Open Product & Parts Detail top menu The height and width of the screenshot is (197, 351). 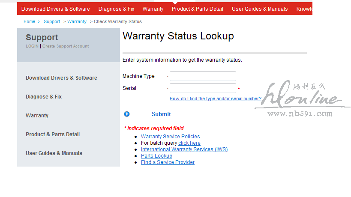pyautogui.click(x=198, y=9)
